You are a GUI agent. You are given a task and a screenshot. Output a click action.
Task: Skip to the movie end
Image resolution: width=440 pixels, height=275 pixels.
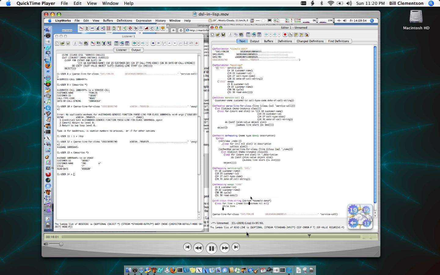[x=236, y=247]
